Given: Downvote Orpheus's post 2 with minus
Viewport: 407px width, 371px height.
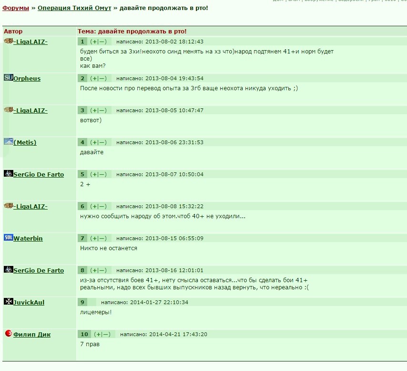Looking at the screenshot, I should pos(102,78).
